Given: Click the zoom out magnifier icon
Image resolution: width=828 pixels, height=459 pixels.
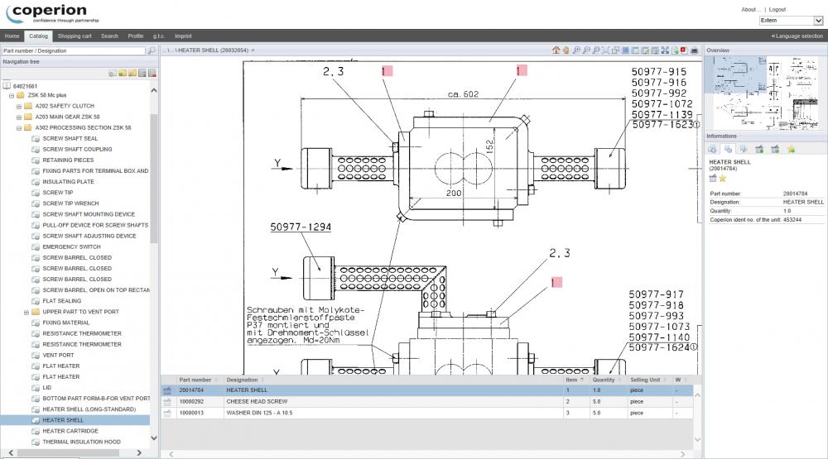Looking at the screenshot, I should click(586, 50).
